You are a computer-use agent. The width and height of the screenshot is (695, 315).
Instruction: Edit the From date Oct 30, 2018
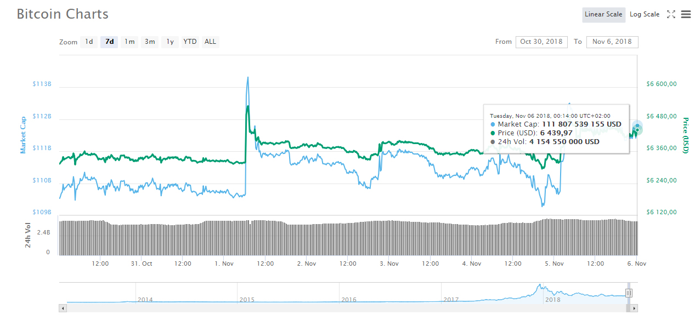(541, 42)
